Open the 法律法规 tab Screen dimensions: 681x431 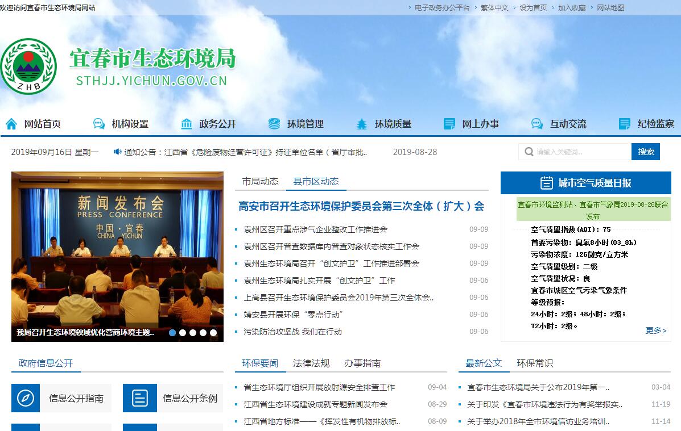click(311, 363)
